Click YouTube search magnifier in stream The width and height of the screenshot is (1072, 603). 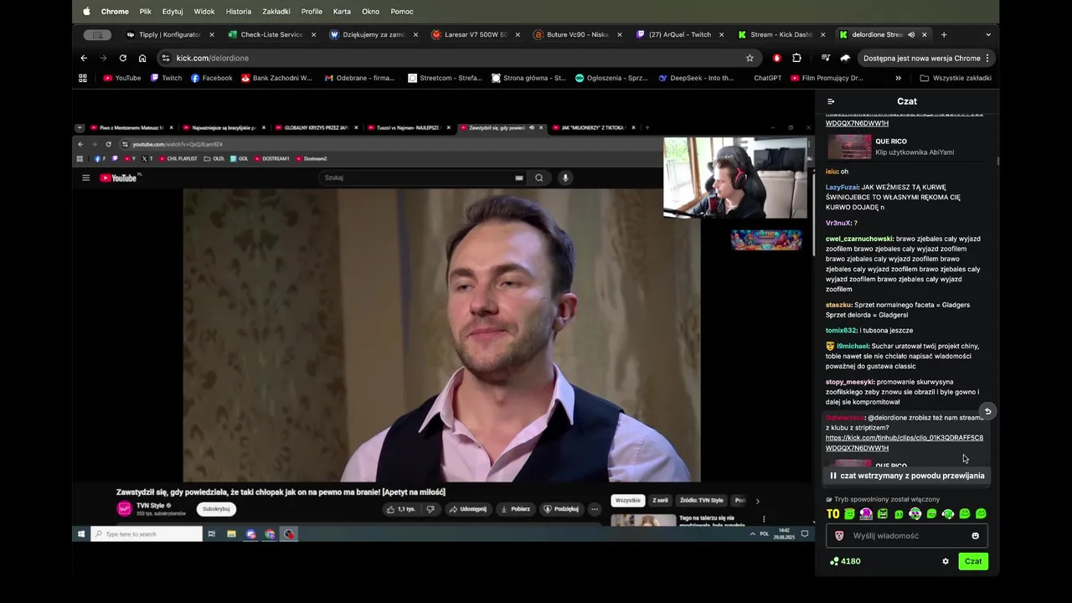click(x=539, y=178)
